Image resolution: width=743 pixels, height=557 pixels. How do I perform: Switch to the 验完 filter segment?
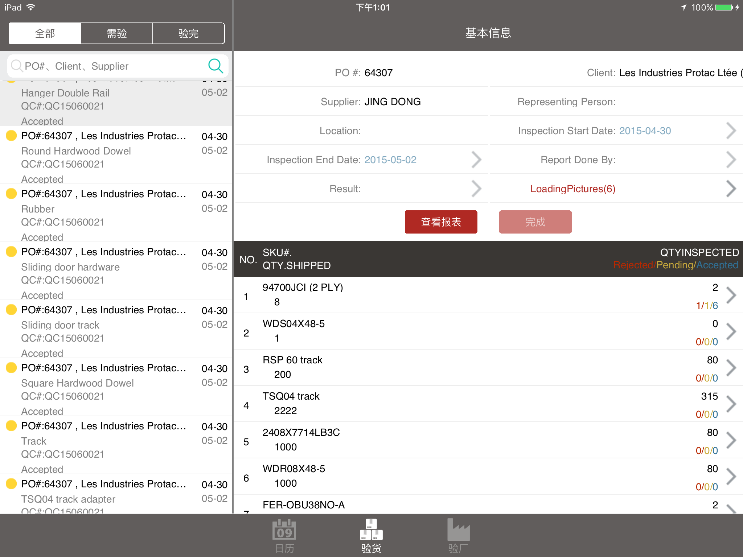189,33
